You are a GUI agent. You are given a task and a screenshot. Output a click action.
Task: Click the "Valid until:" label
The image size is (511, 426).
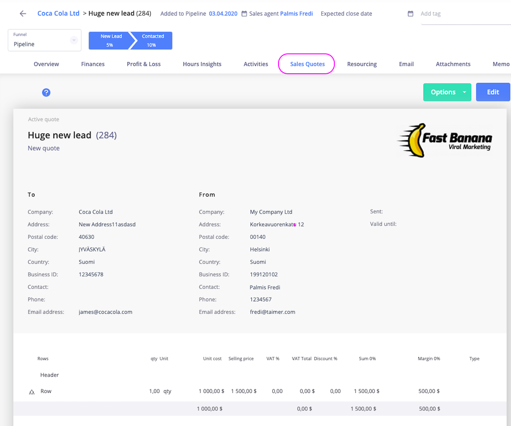pyautogui.click(x=383, y=224)
